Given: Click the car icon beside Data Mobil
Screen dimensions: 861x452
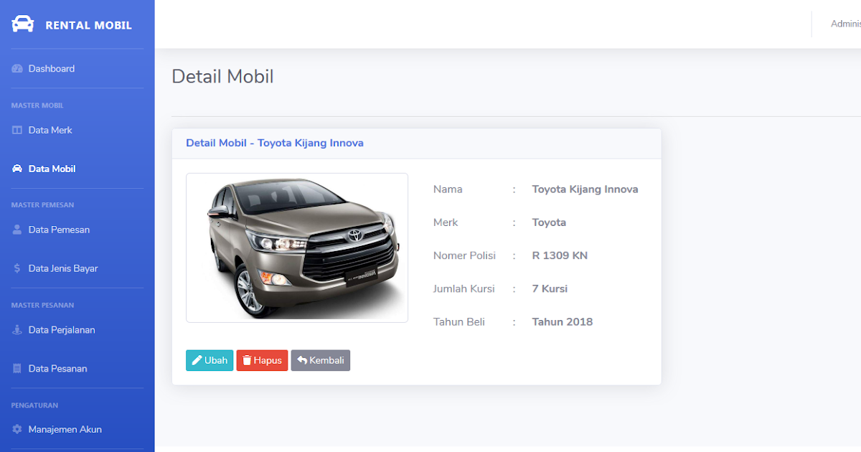Looking at the screenshot, I should [x=17, y=168].
